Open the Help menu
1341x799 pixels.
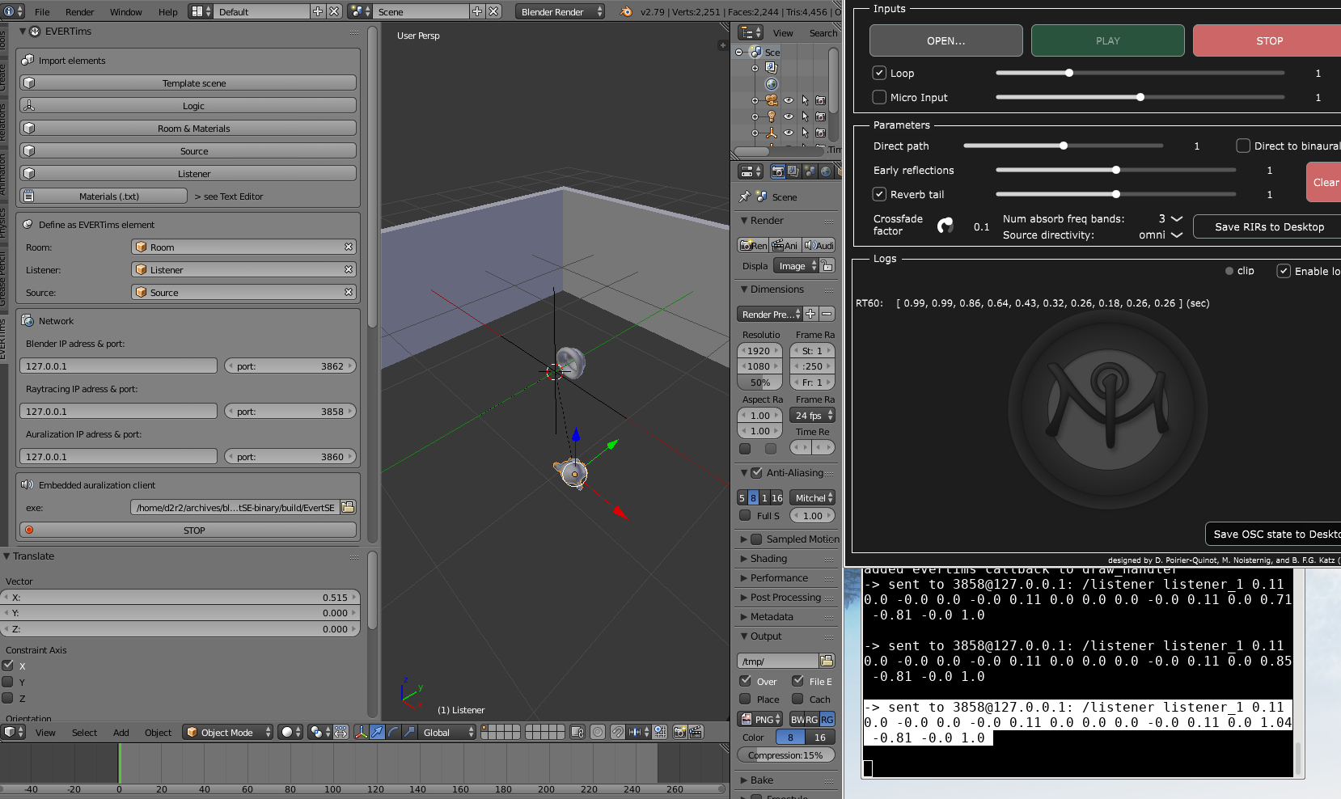point(167,11)
